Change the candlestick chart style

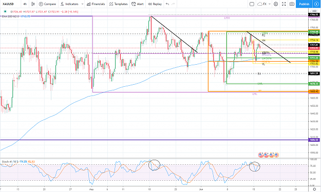point(33,4)
